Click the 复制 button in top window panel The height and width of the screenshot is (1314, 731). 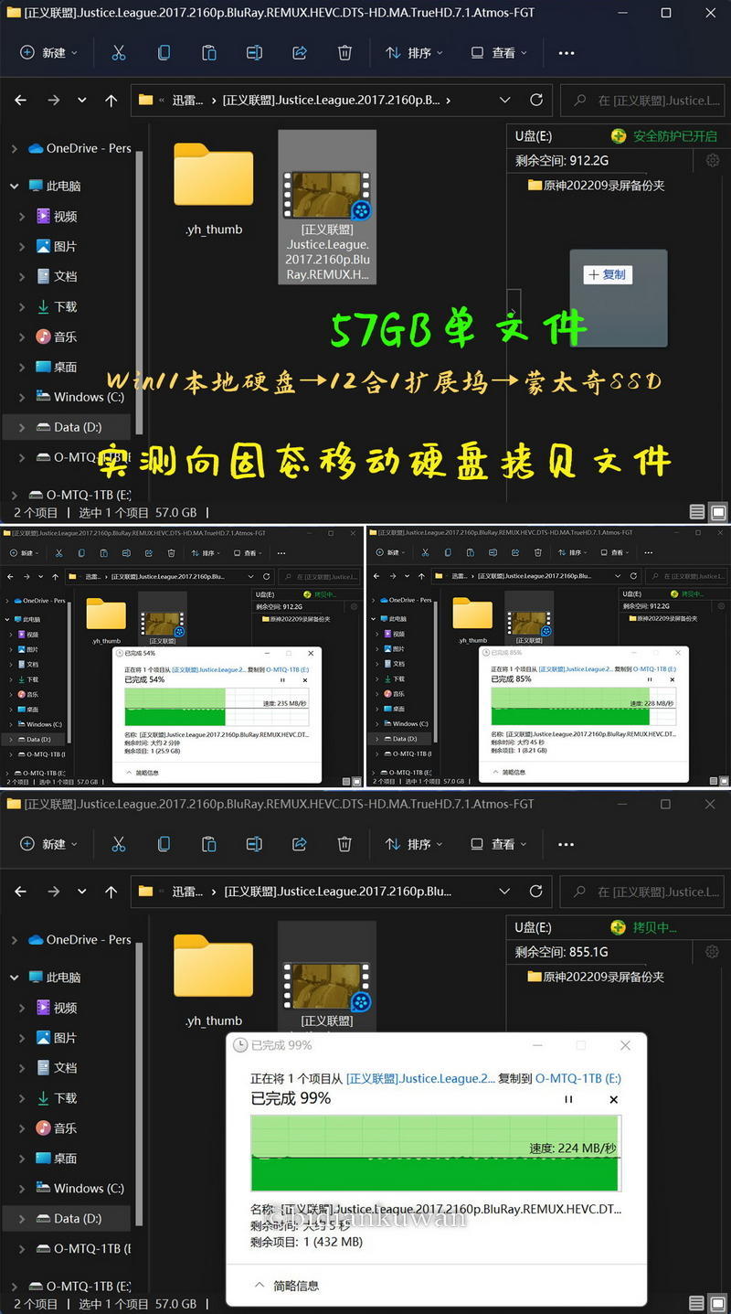pos(608,274)
